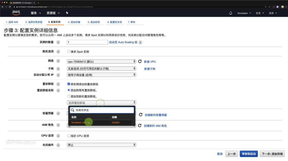The image size is (288, 161).
Task: Click the 新建子网 link
Action: tap(150, 69)
